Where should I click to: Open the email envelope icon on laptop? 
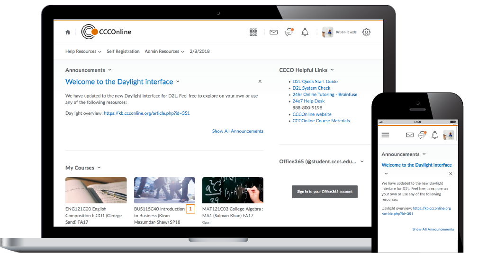(x=274, y=32)
